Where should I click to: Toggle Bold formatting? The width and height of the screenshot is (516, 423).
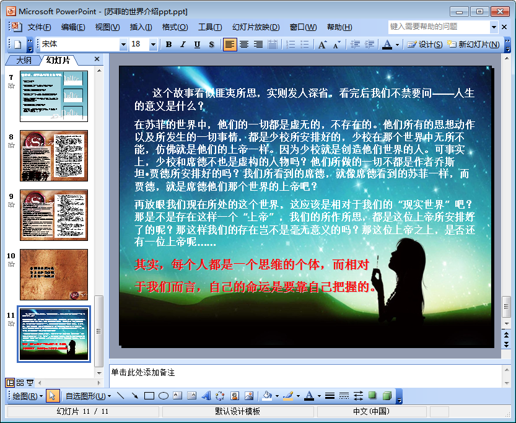169,45
